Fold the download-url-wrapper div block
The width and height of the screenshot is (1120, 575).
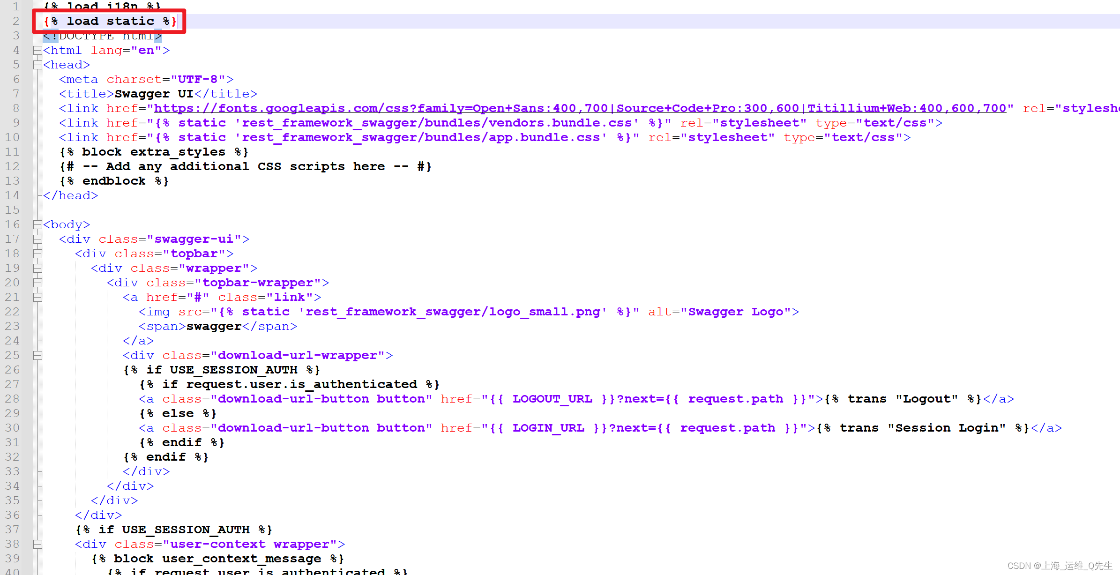pos(37,355)
